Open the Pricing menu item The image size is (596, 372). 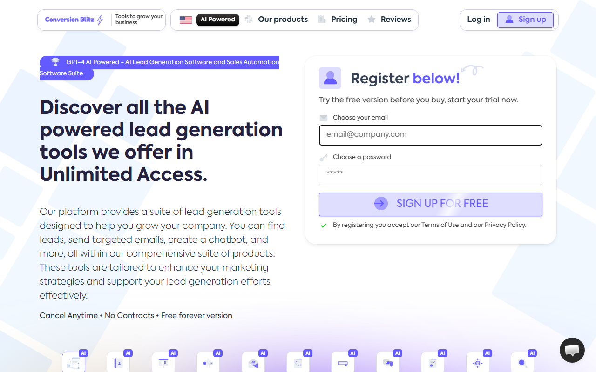click(x=338, y=20)
